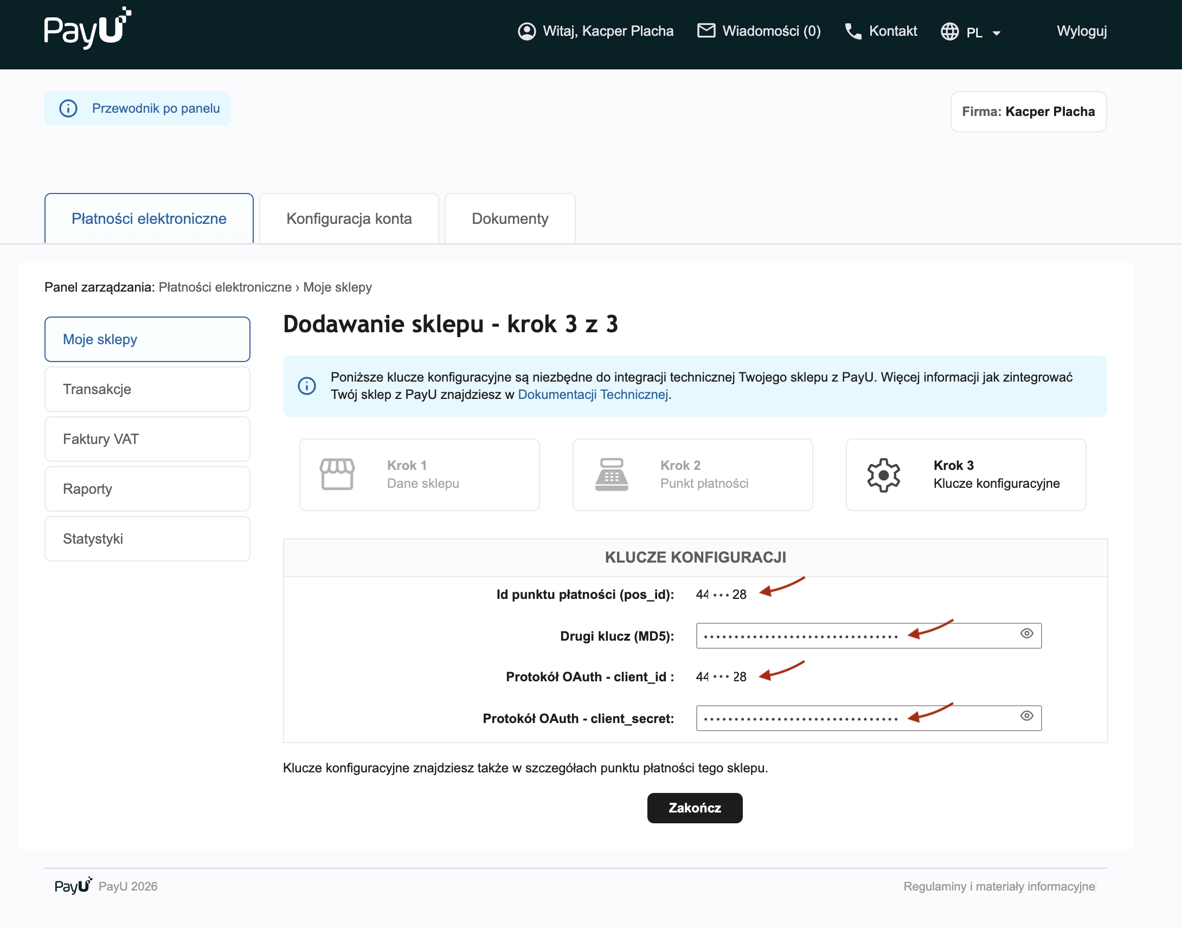Reveal the Drugi klucz MD5 value
Viewport: 1182px width, 929px height.
click(1026, 633)
